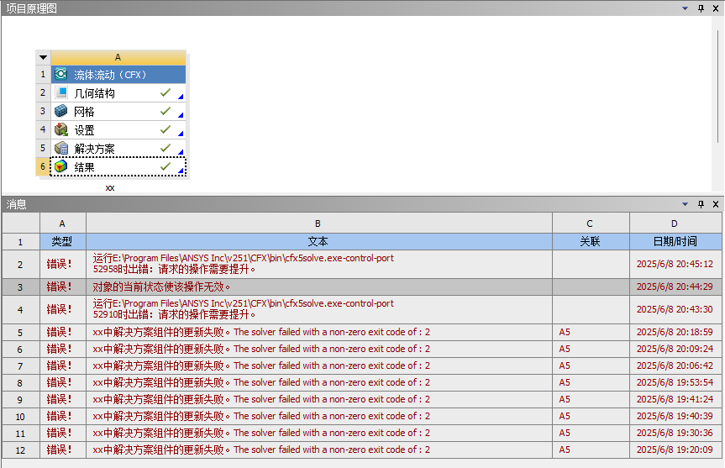
Task: Open the 设置 setup cell icon
Action: 61,130
